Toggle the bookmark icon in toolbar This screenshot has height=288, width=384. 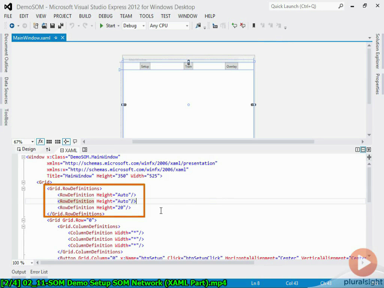[254, 25]
